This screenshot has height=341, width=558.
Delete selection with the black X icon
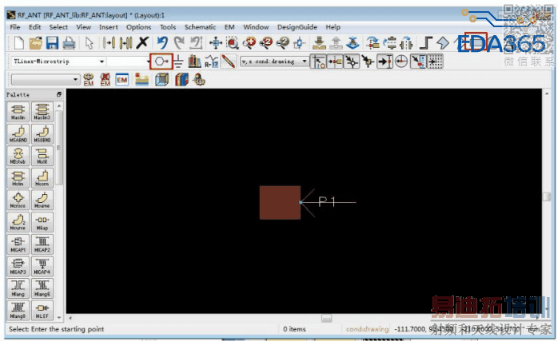pyautogui.click(x=143, y=43)
